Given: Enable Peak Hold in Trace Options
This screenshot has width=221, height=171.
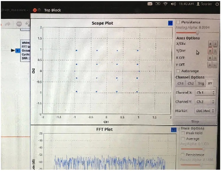Looking at the screenshot, I should coord(183,133).
